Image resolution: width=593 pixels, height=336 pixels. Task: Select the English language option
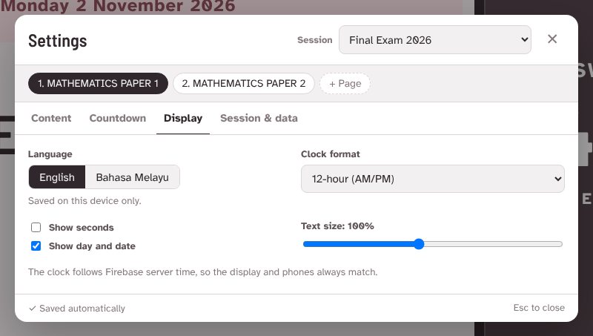[x=57, y=177]
